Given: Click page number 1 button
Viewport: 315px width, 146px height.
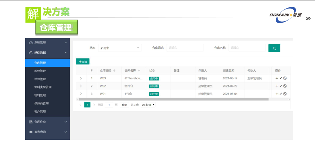Looking at the screenshot, I should 87,105.
